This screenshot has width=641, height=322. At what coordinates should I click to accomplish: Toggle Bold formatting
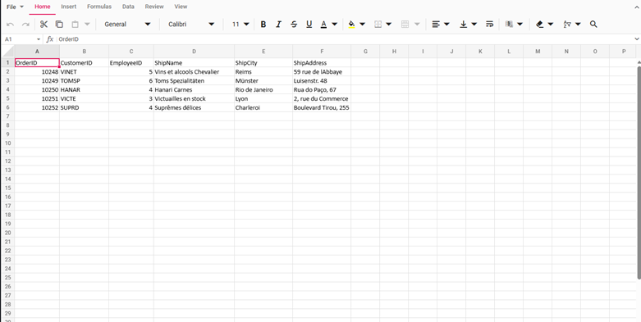[x=263, y=24]
